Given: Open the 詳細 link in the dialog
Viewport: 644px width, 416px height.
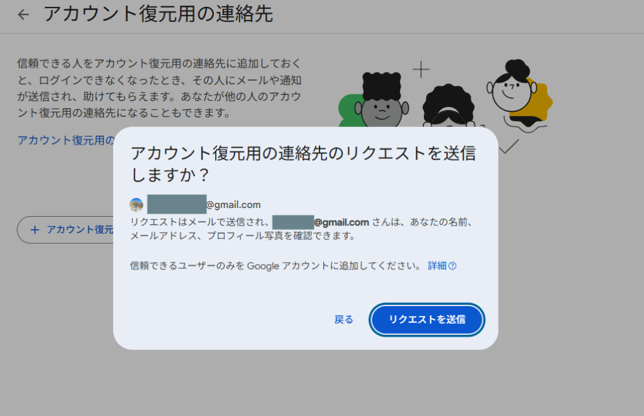Looking at the screenshot, I should (x=436, y=266).
